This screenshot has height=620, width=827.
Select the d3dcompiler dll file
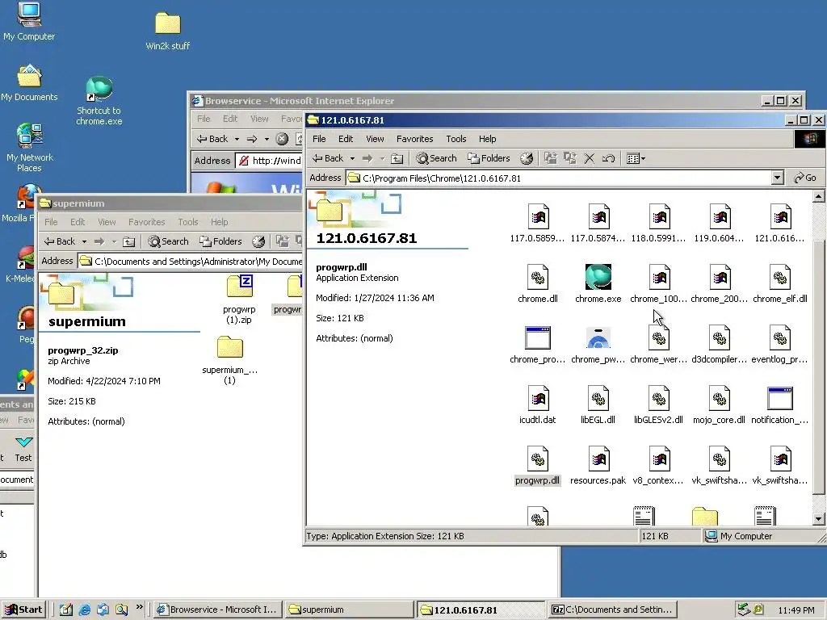[719, 344]
